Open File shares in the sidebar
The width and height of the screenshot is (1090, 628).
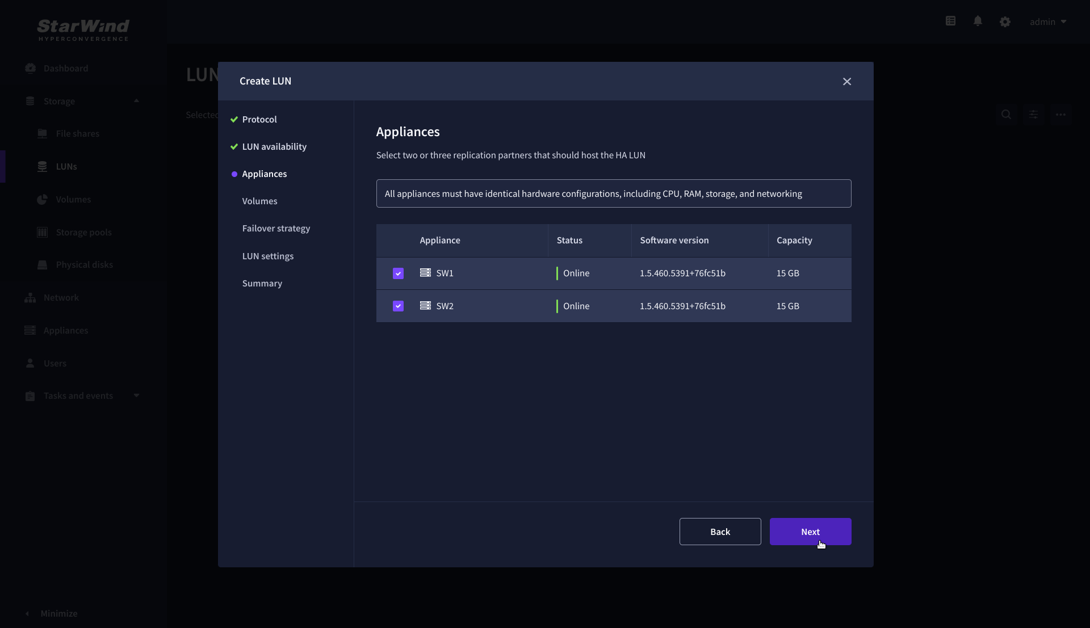[x=78, y=133]
